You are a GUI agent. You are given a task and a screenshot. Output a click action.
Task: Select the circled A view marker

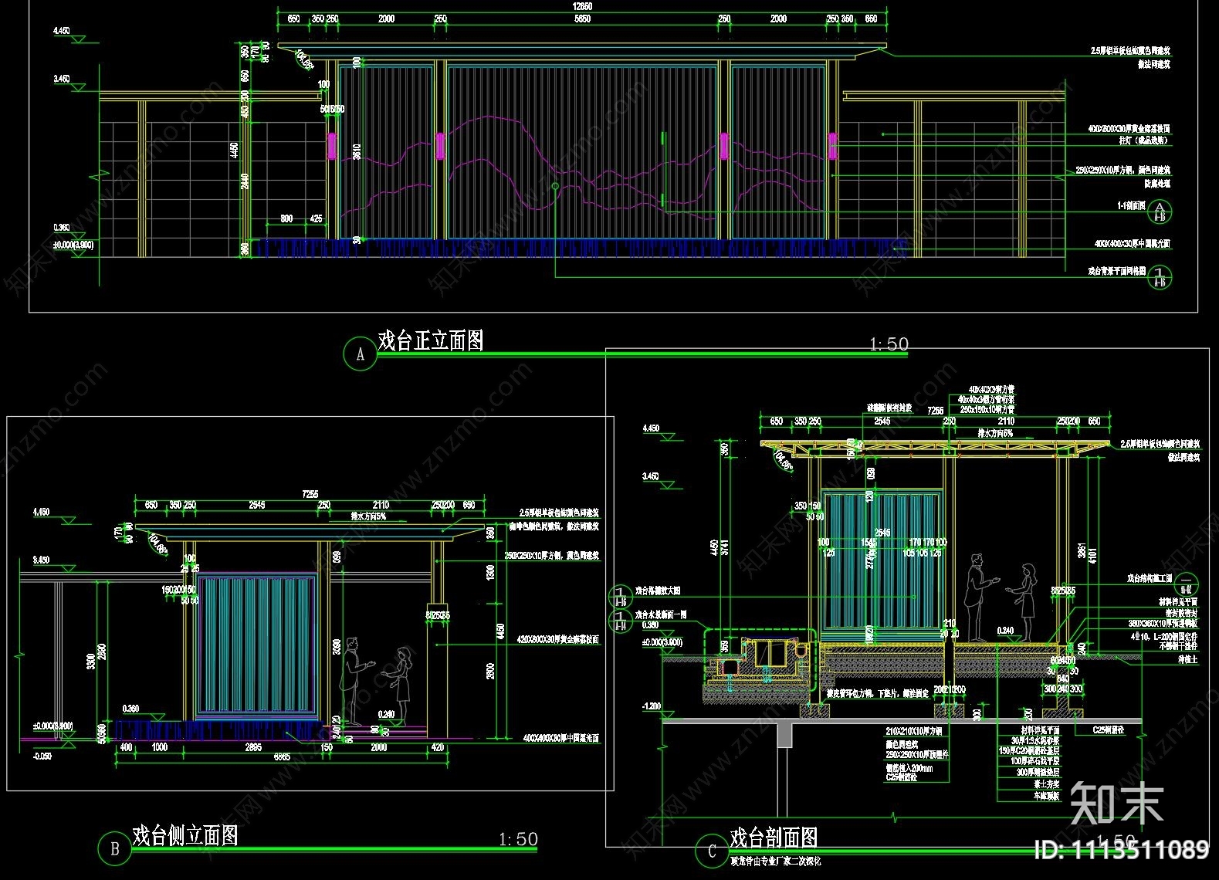(x=360, y=354)
